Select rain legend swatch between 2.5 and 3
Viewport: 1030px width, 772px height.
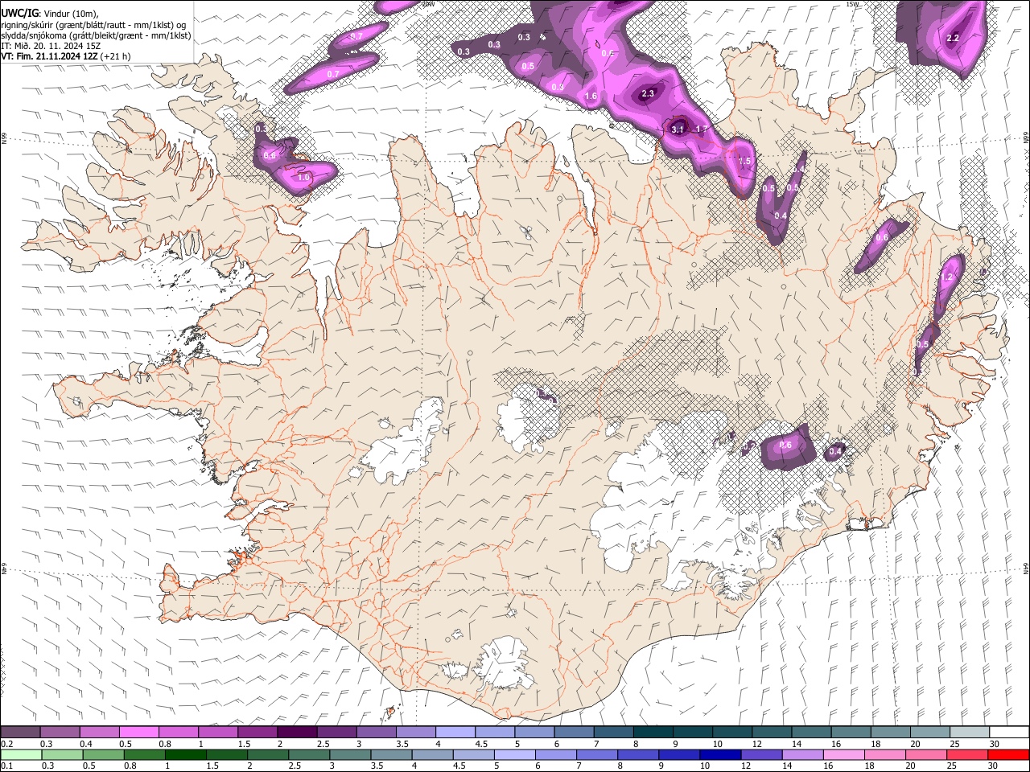(309, 754)
